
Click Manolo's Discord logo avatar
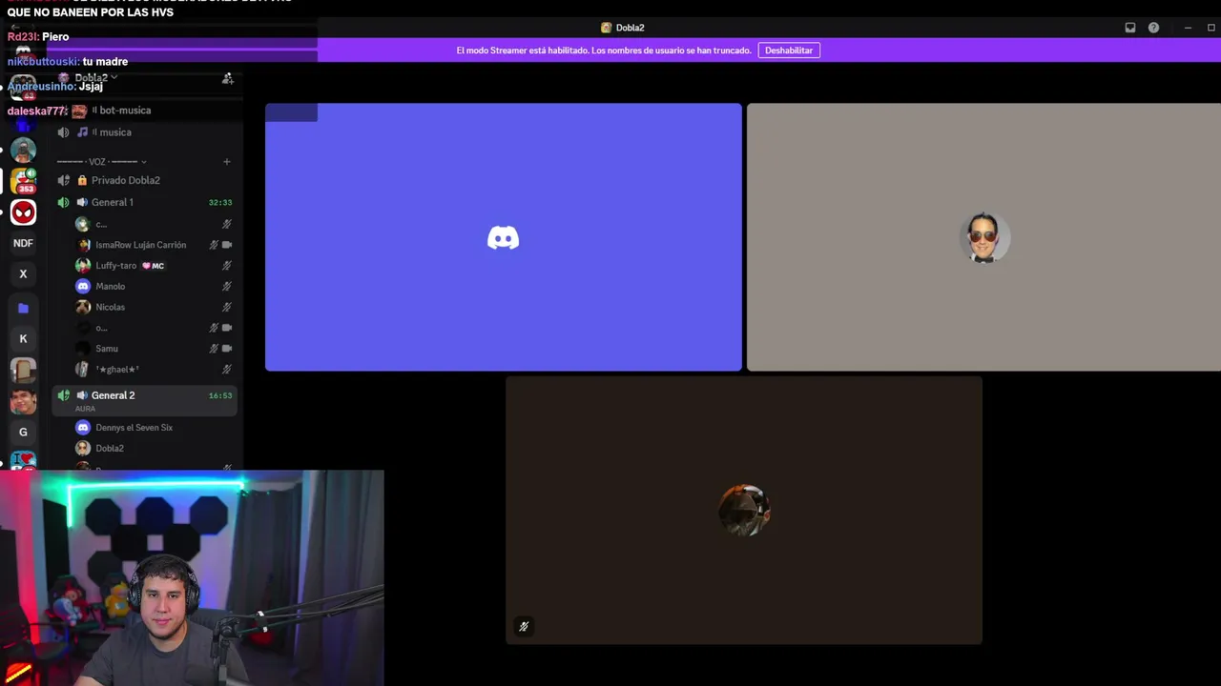click(x=83, y=286)
